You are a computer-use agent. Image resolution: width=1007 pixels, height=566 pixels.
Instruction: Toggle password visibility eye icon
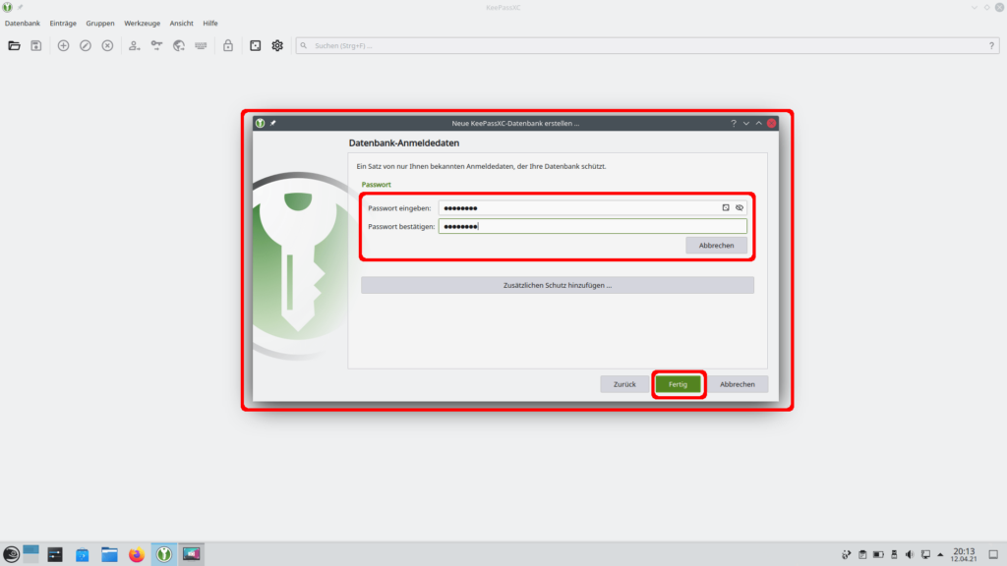(x=740, y=208)
